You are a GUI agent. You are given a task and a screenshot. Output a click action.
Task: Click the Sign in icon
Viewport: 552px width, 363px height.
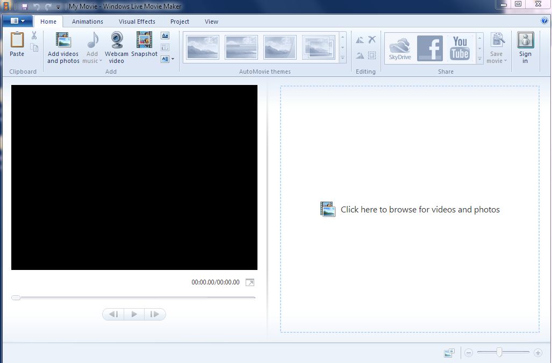[525, 41]
